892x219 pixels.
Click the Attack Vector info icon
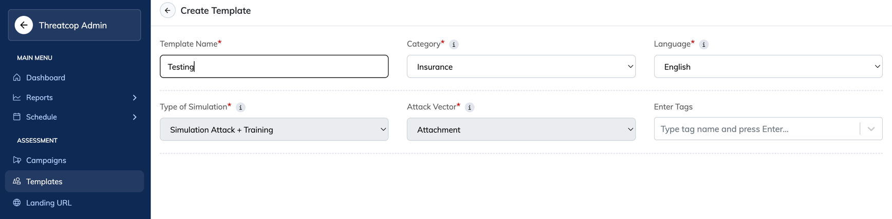[x=470, y=107]
